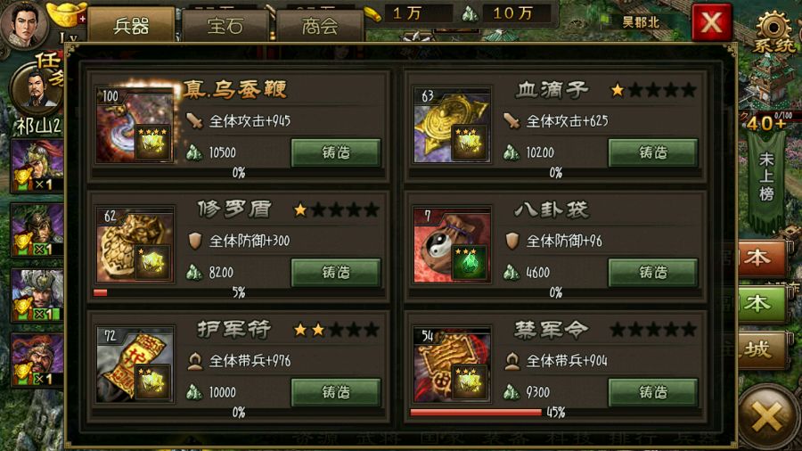Click the gold ingot recharge icon

(67, 14)
